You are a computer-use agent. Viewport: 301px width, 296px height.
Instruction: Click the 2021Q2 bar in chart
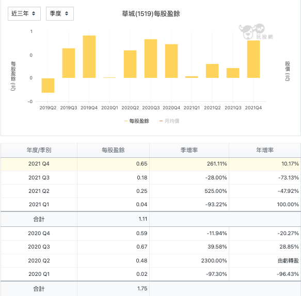click(x=212, y=71)
